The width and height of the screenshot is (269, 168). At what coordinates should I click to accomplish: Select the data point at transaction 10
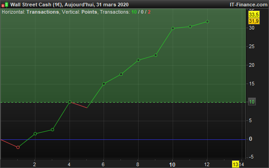coord(173,28)
